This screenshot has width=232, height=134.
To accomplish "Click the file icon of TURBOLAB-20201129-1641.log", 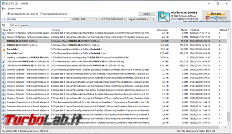I will (4, 45).
